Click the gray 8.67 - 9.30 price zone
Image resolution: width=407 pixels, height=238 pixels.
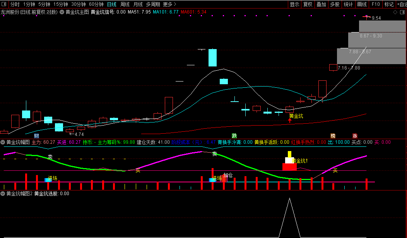click(377, 40)
